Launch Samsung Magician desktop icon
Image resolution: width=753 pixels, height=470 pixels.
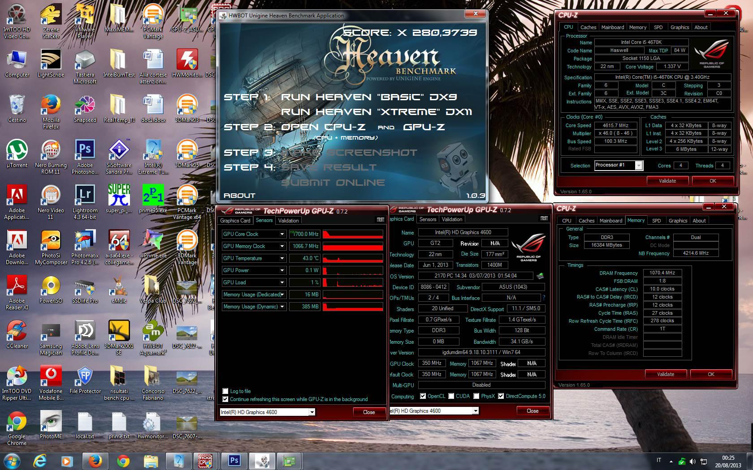click(51, 338)
